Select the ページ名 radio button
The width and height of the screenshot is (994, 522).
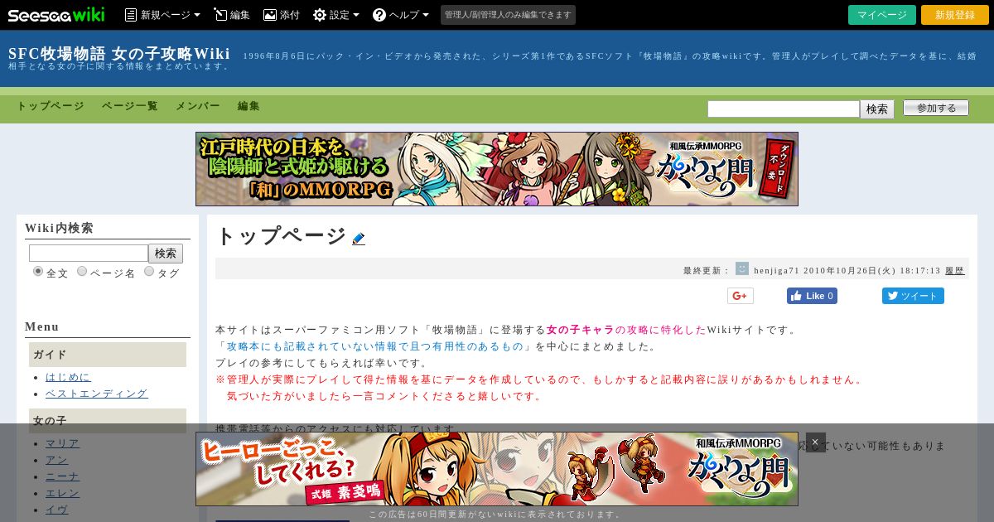82,271
